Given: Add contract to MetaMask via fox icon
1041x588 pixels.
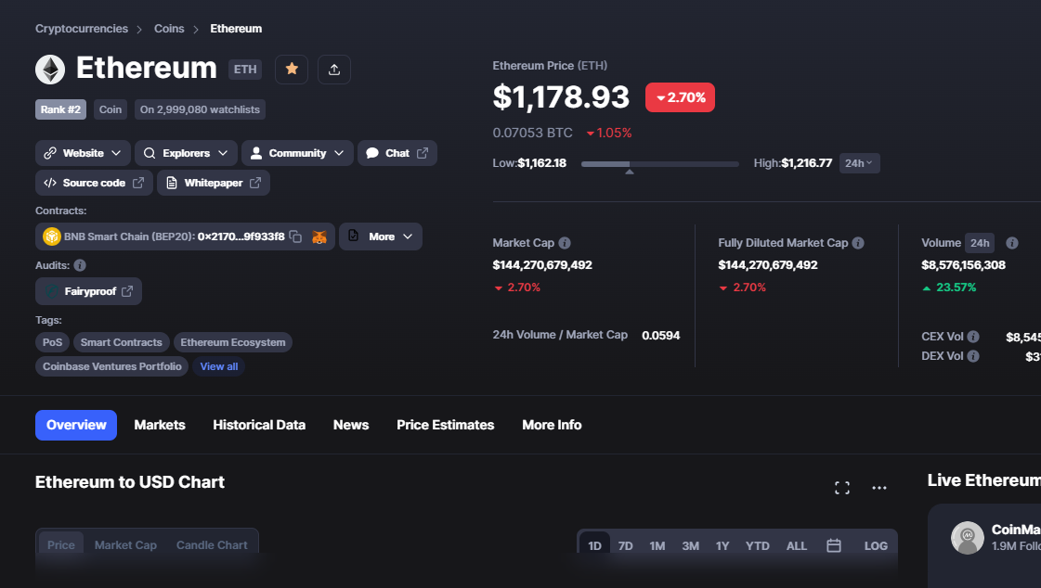Looking at the screenshot, I should (319, 236).
